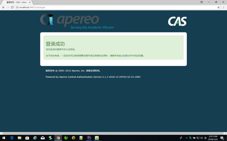Open network settings in the system tray
This screenshot has width=227, height=141.
coord(198,138)
